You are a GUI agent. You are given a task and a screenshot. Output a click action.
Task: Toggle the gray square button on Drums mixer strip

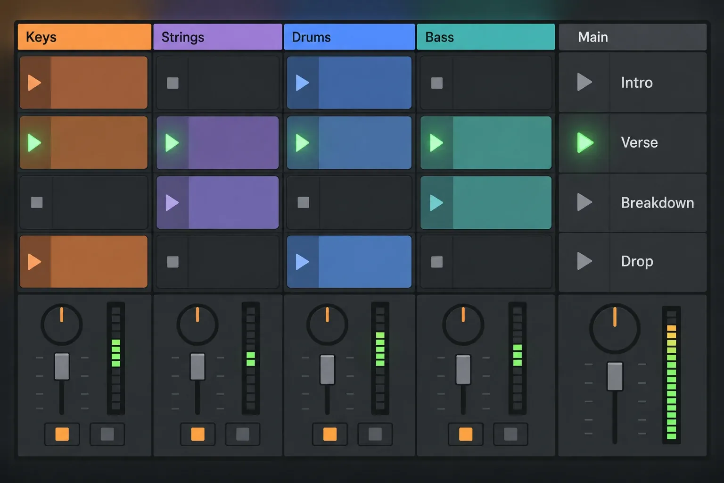click(x=375, y=434)
